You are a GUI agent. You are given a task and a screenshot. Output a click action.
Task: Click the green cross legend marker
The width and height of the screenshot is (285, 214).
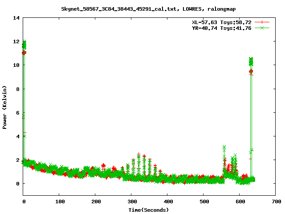click(262, 28)
